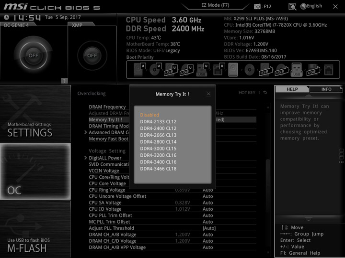This screenshot has width=345, height=258.
Task: Switch to the HELP tab
Action: click(x=292, y=89)
